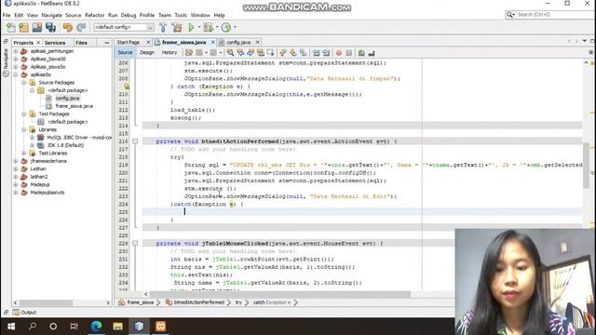The height and width of the screenshot is (335, 596).
Task: Click the Profile Project clock icon
Action: [x=226, y=27]
